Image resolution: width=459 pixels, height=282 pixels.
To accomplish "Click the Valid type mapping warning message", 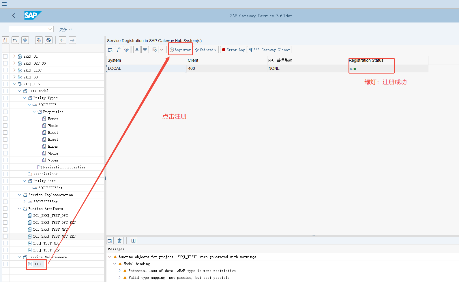I will click(179, 277).
